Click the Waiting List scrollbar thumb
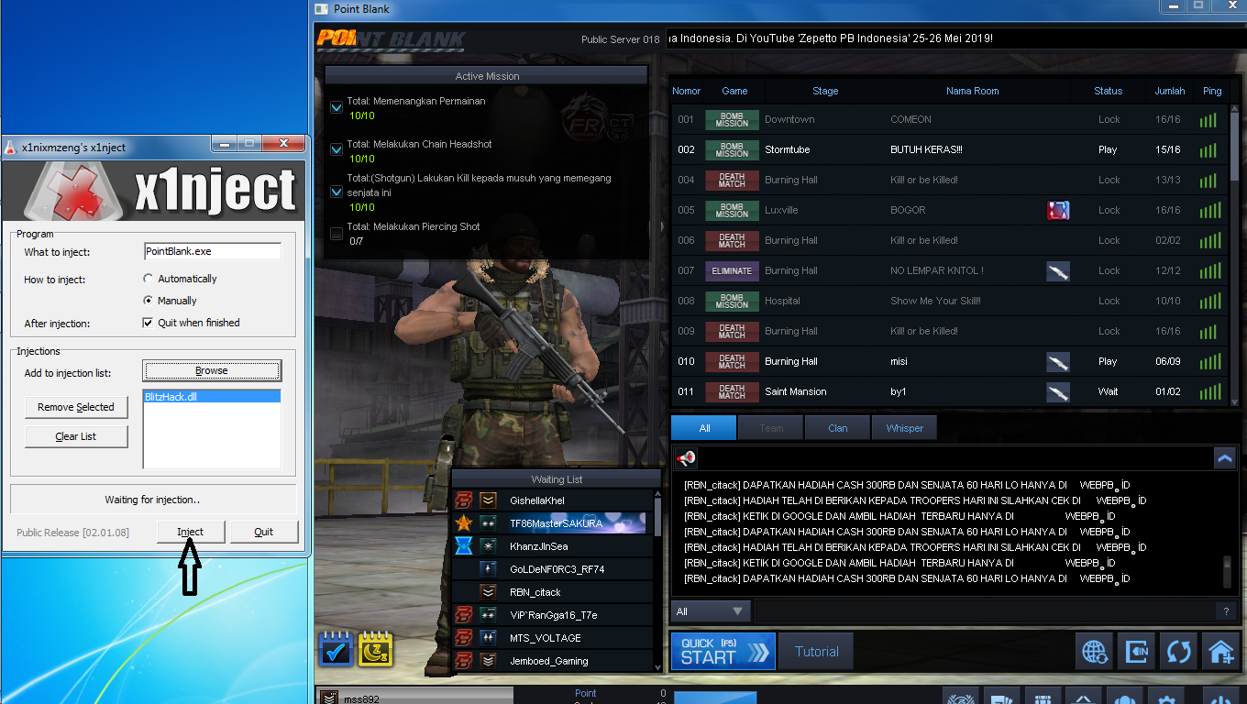Image resolution: width=1247 pixels, height=704 pixels. (657, 519)
